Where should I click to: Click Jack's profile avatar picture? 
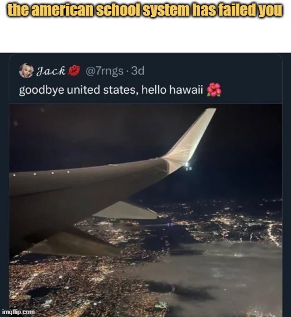pyautogui.click(x=26, y=70)
